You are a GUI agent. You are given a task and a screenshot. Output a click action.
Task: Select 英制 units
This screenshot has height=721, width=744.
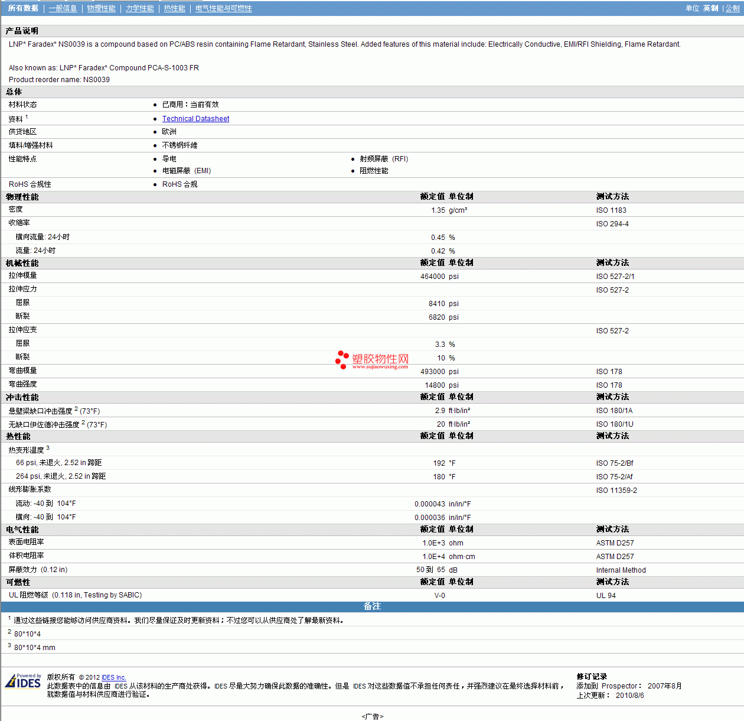coord(710,8)
